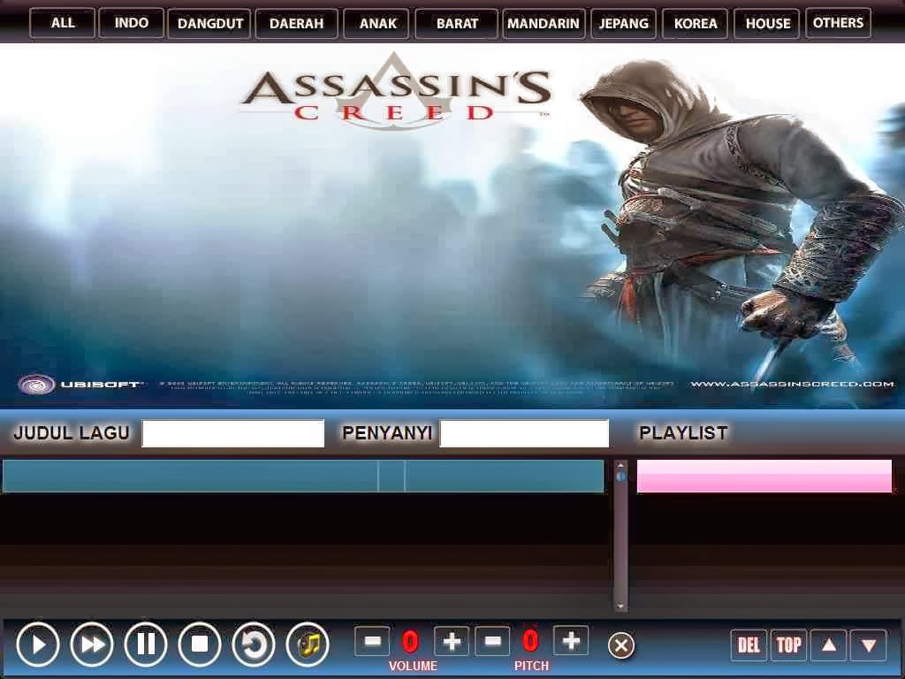Image resolution: width=905 pixels, height=679 pixels.
Task: Focus the JUDUL LAGU search field
Action: 233,433
